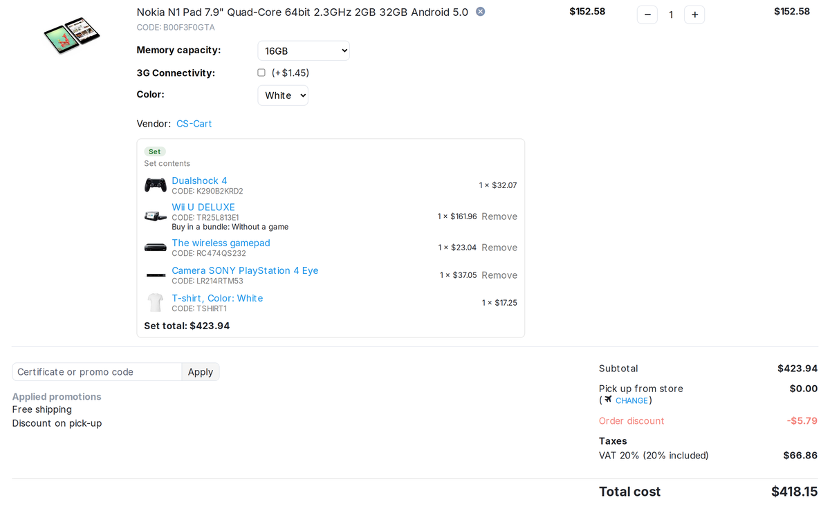Increase quantity with the plus button
Image resolution: width=830 pixels, height=529 pixels.
[694, 15]
